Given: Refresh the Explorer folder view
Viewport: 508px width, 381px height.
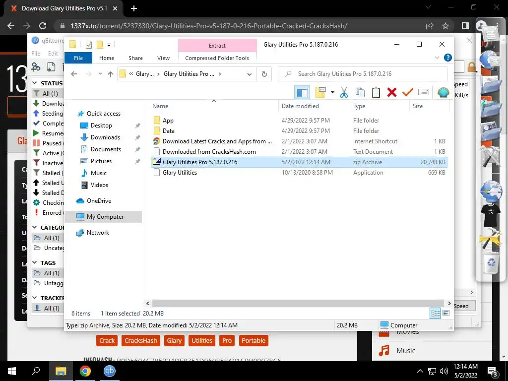Looking at the screenshot, I should pyautogui.click(x=264, y=74).
